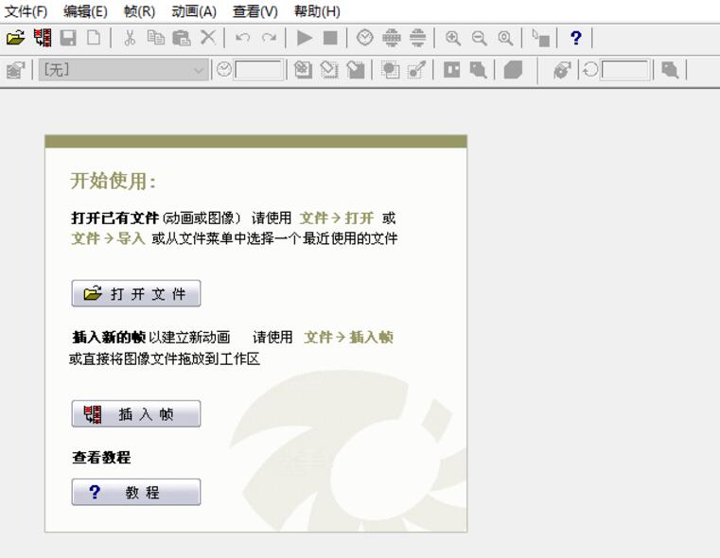The image size is (720, 558).
Task: Click the 开始使用: heading text
Action: coord(113,181)
